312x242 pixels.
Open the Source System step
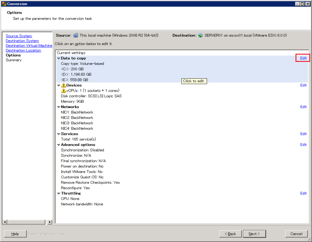point(19,36)
